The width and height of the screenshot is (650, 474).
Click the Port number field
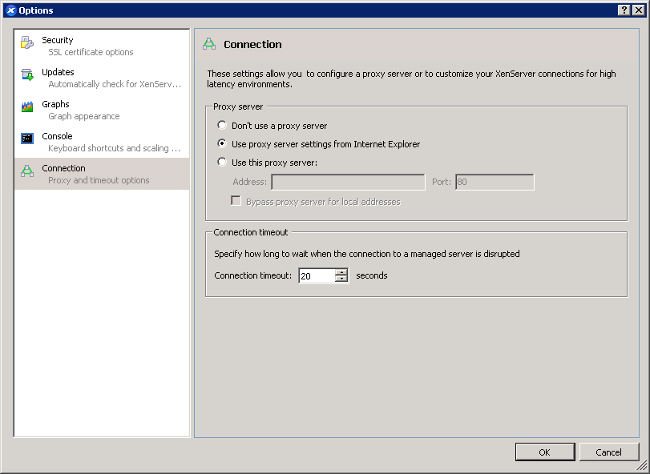[x=495, y=182]
